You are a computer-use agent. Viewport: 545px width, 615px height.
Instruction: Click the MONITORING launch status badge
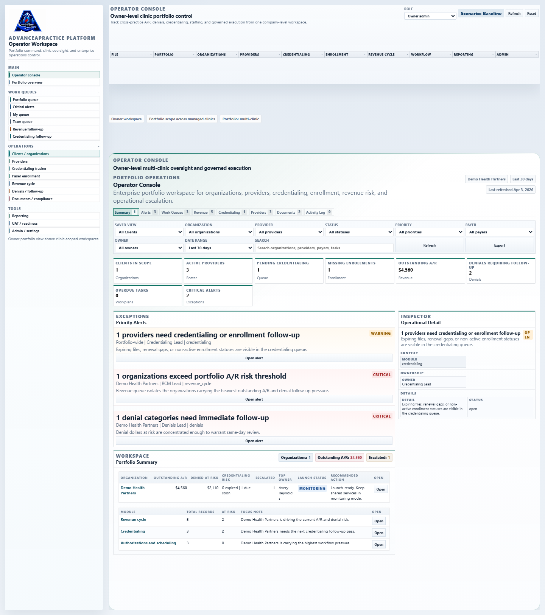pos(312,489)
